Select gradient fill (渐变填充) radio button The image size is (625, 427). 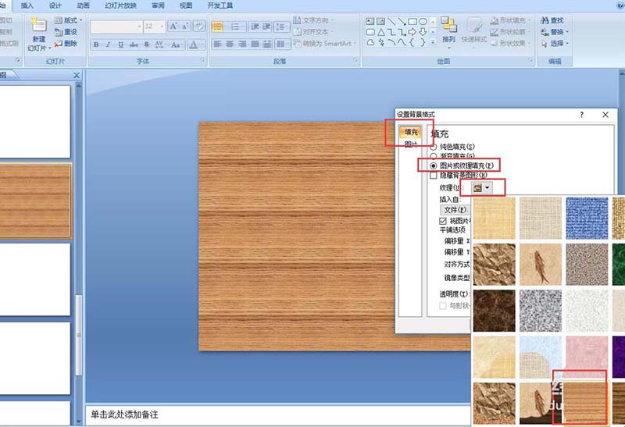click(x=434, y=156)
